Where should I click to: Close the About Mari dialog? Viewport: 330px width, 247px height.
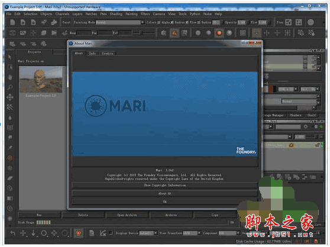click(255, 43)
